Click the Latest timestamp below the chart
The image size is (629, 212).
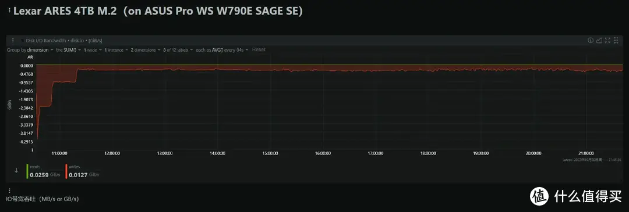pyautogui.click(x=591, y=160)
